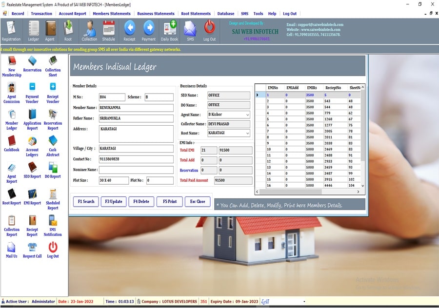The width and height of the screenshot is (439, 308).
Task: Open the Database menu
Action: 226,14
